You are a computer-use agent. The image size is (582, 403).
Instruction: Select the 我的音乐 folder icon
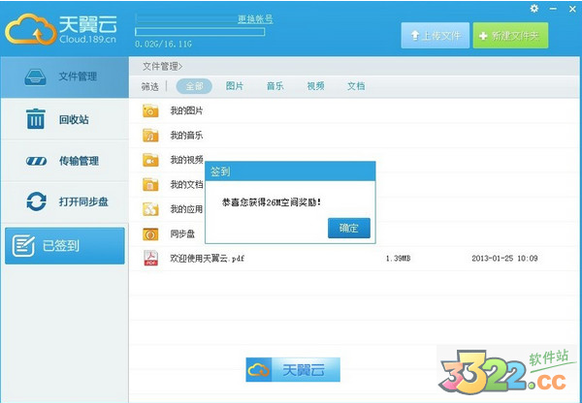150,136
